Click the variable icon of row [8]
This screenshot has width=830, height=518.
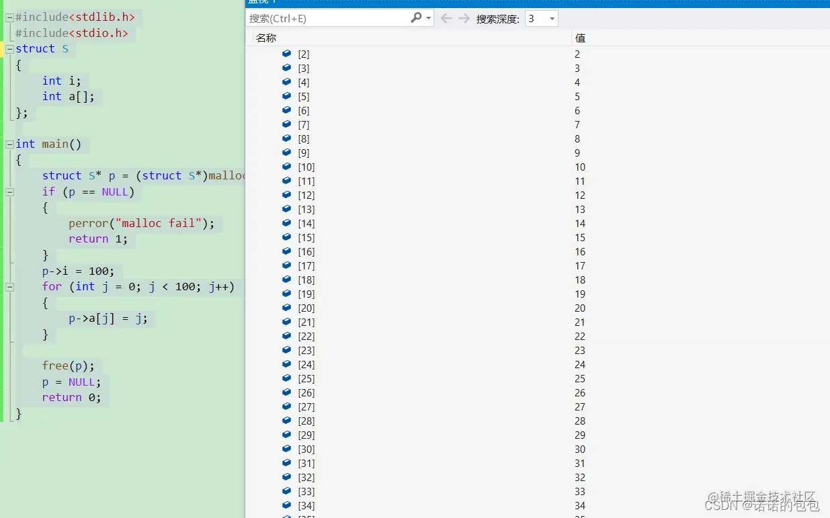(x=286, y=138)
